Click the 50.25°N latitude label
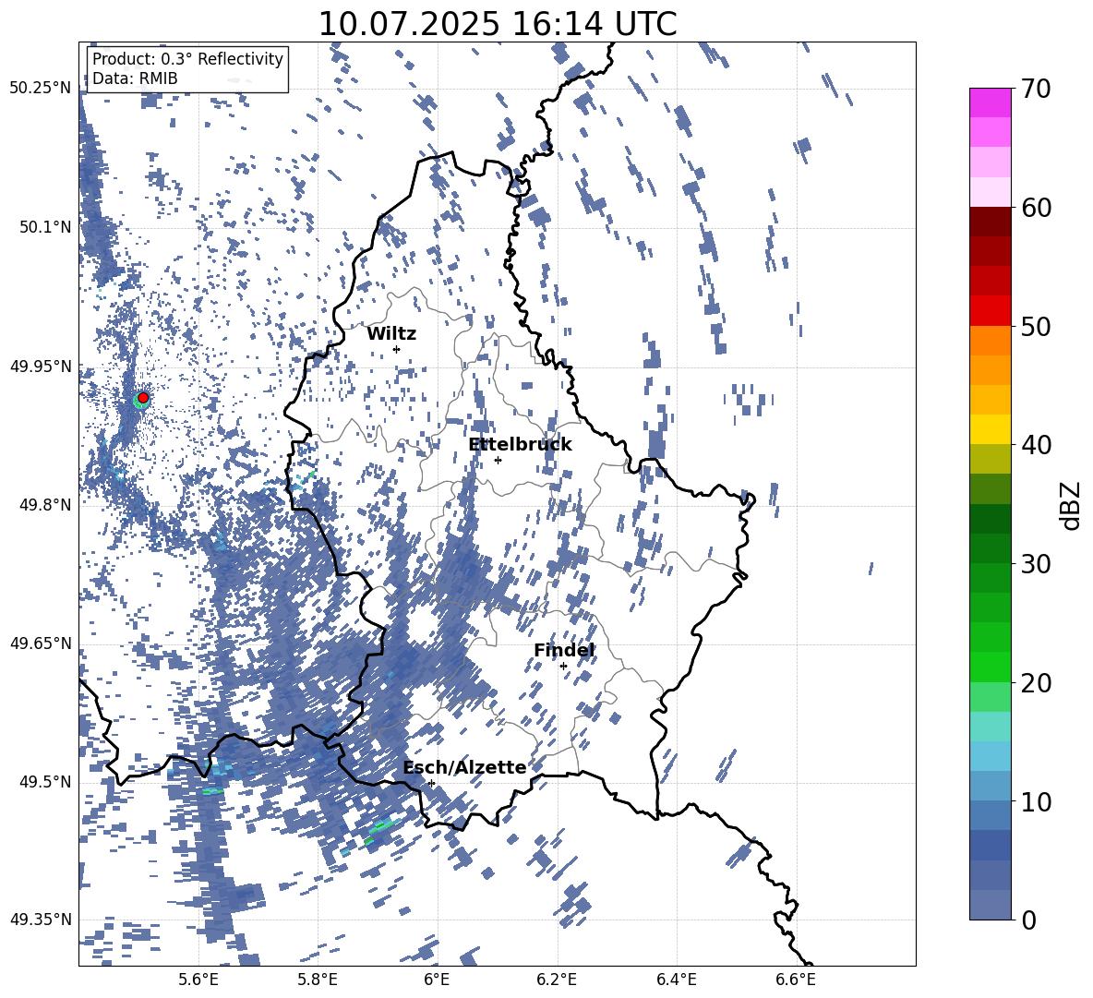 click(41, 89)
